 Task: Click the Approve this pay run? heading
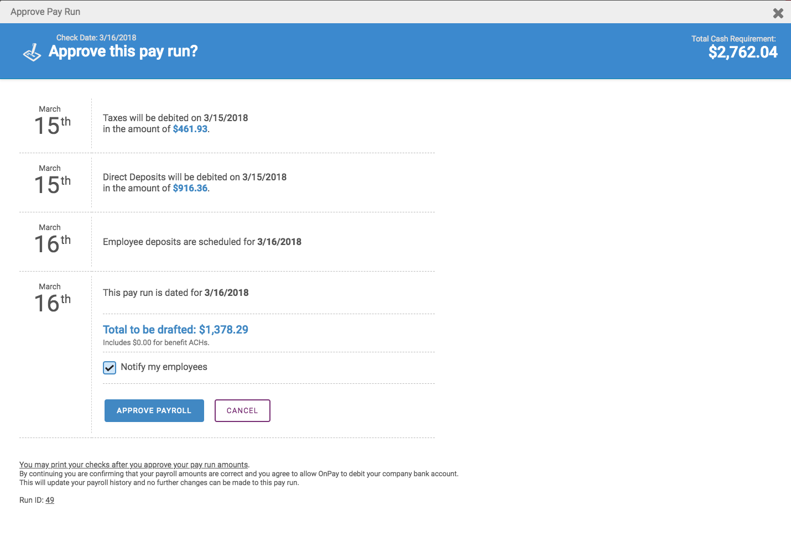(x=123, y=51)
